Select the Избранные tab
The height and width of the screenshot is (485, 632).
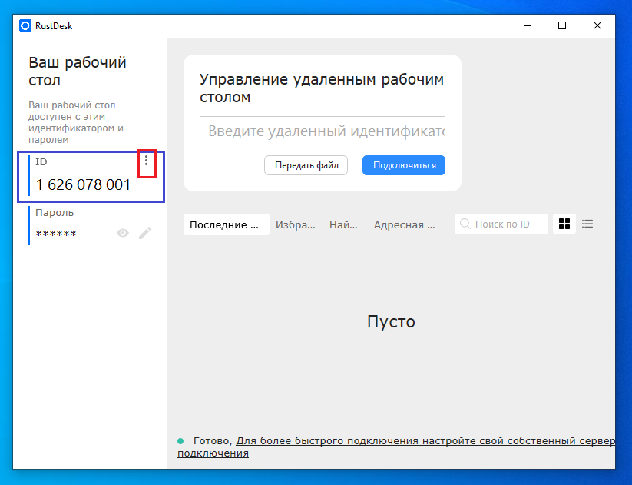295,224
